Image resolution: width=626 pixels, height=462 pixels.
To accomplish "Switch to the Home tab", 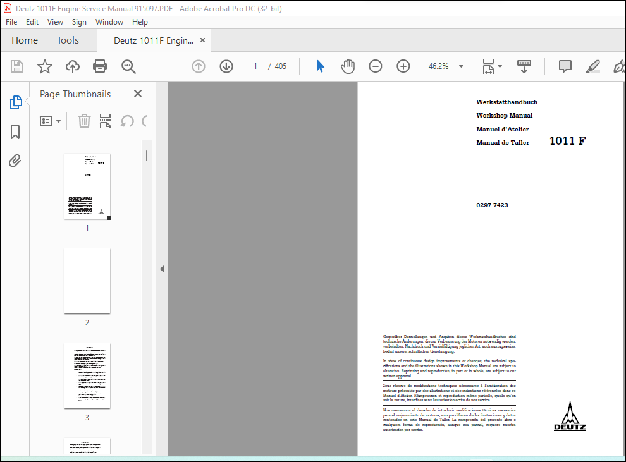I will 25,40.
